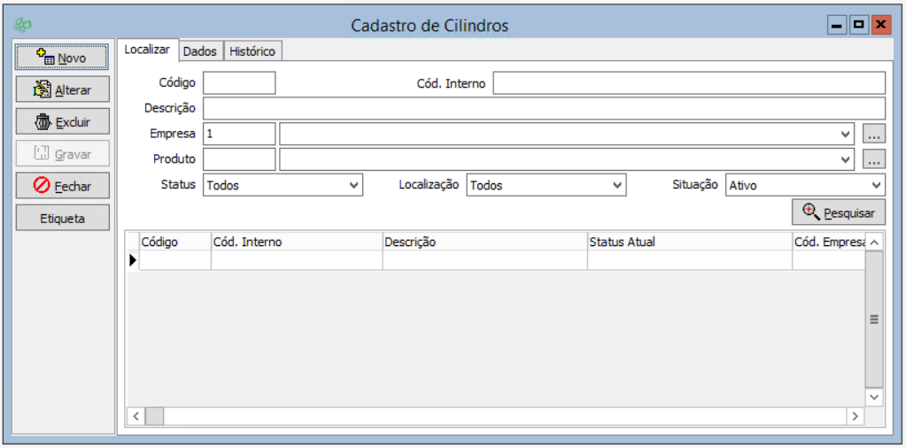906x448 pixels.
Task: Click the green app icon in title bar
Action: tap(23, 25)
